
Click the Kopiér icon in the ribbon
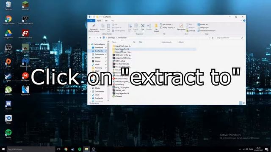pyautogui.click(x=102, y=26)
